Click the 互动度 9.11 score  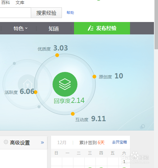[x=91, y=119]
